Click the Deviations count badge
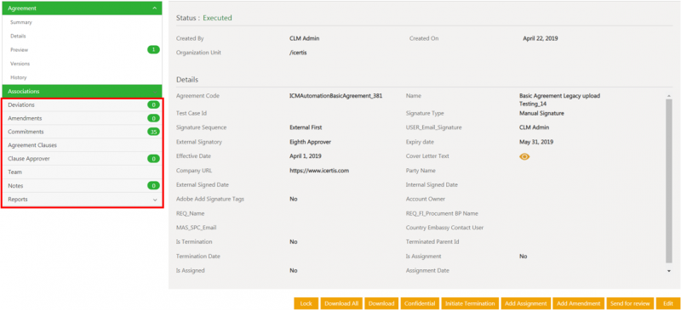Screen dimensions: 681x310 click(x=153, y=105)
